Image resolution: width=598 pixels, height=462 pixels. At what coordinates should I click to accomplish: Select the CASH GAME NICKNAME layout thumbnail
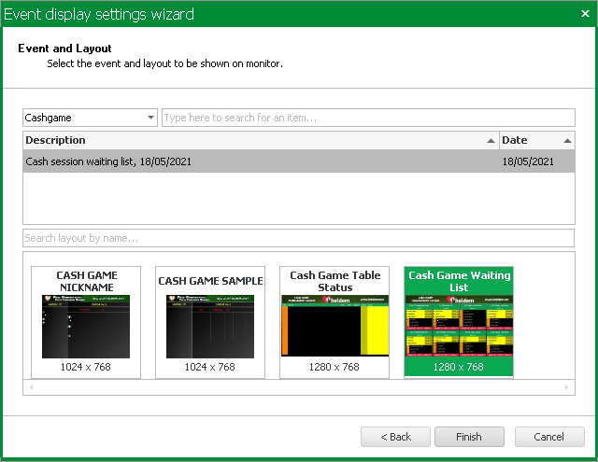[x=86, y=322]
